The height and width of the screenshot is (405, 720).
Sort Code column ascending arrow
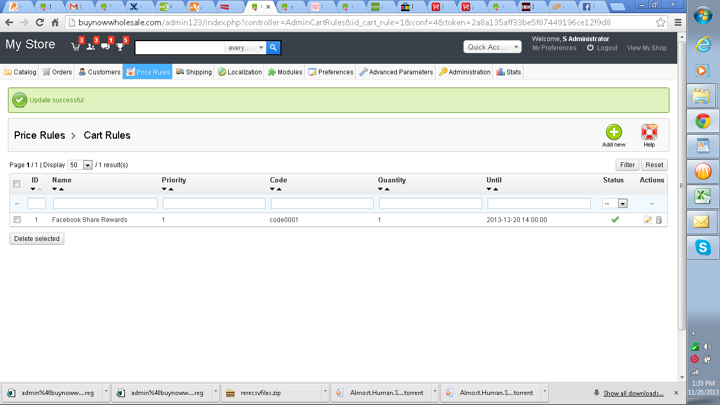279,189
